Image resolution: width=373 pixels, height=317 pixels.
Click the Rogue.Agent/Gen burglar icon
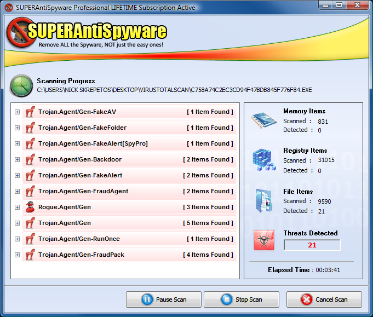click(x=30, y=207)
